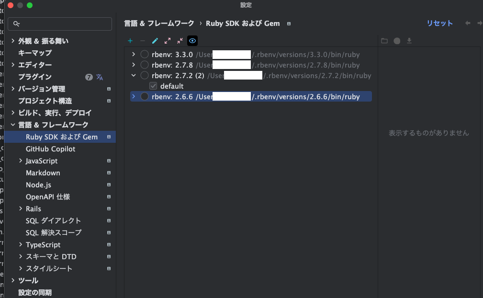Screen dimensions: 483x298
Task: Click the plus icon to add SDK
Action: [130, 41]
